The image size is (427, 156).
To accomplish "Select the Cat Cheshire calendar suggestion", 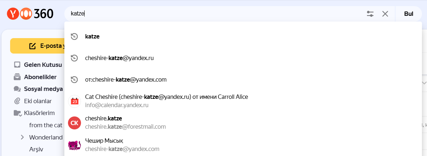I will (166, 97).
